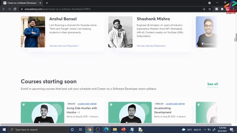Click the vertical scrollbar thumb on right
The height and width of the screenshot is (133, 237).
(236, 37)
